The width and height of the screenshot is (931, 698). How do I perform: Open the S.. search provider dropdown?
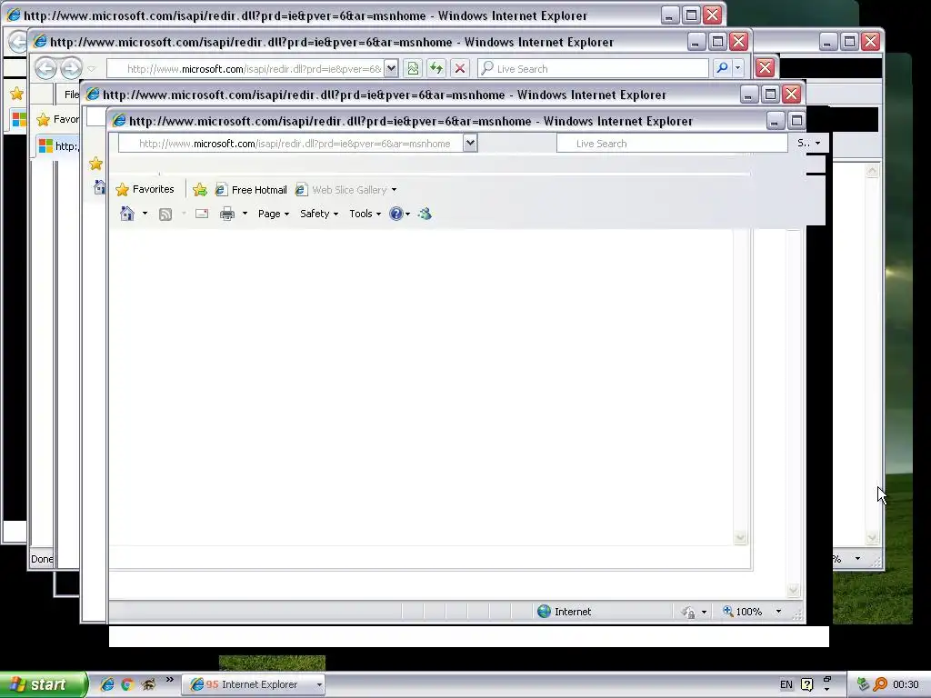point(808,143)
